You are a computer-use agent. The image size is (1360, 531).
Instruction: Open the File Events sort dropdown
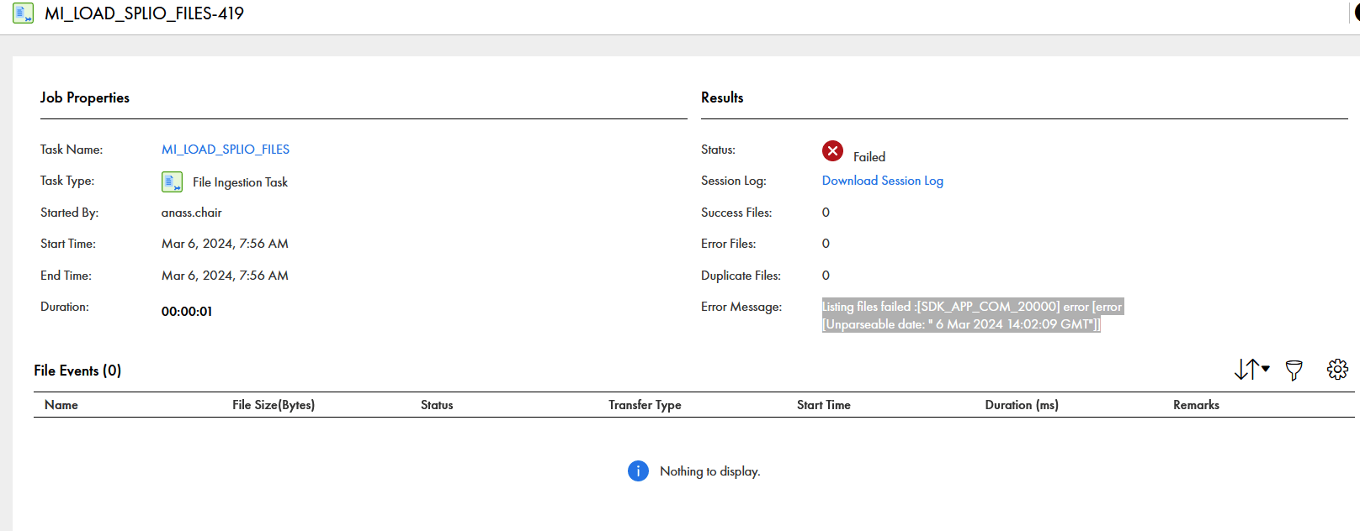coord(1251,369)
